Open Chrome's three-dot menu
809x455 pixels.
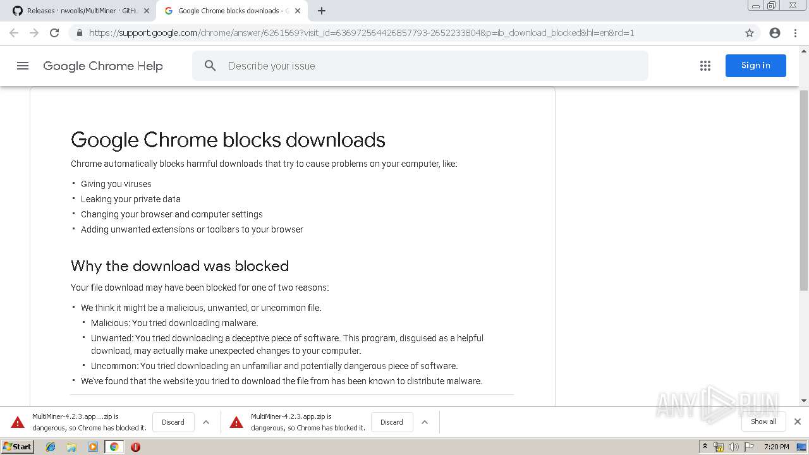click(795, 33)
